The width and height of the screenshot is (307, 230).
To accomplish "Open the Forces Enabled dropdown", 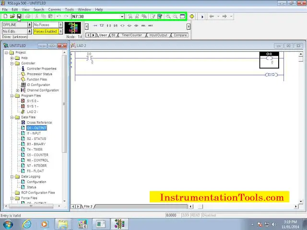I will 61,31.
